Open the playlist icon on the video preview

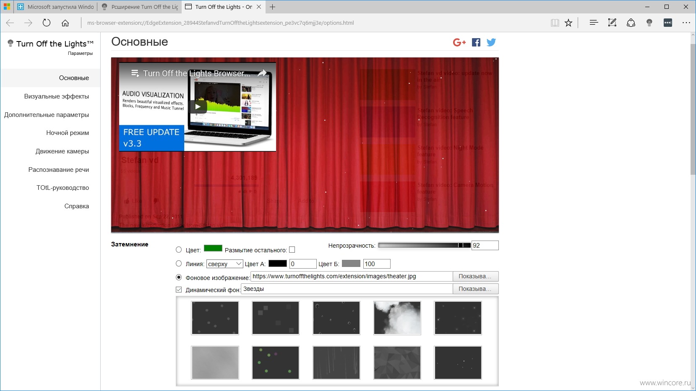click(x=135, y=73)
